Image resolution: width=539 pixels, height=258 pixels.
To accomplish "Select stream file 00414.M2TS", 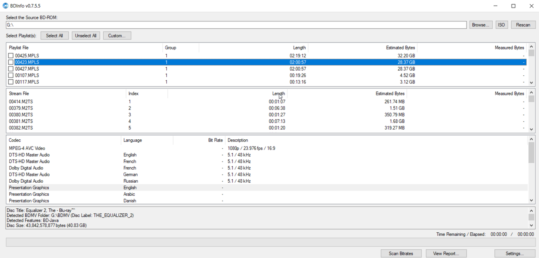I will (267, 101).
